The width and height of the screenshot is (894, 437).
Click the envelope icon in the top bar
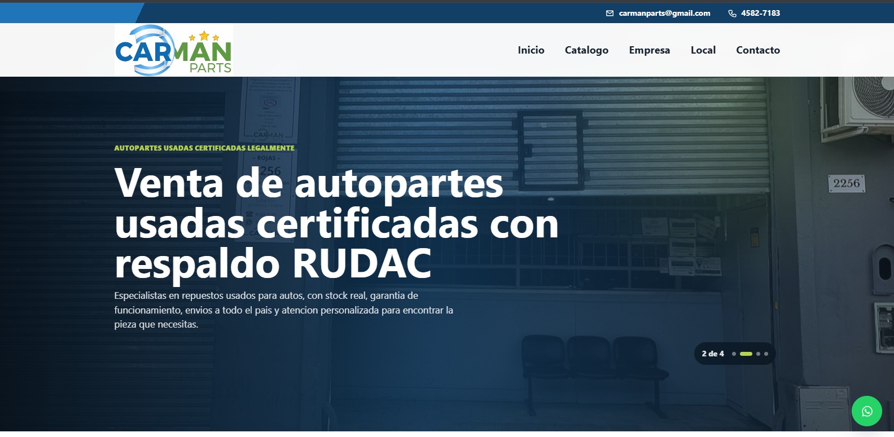[x=610, y=14]
